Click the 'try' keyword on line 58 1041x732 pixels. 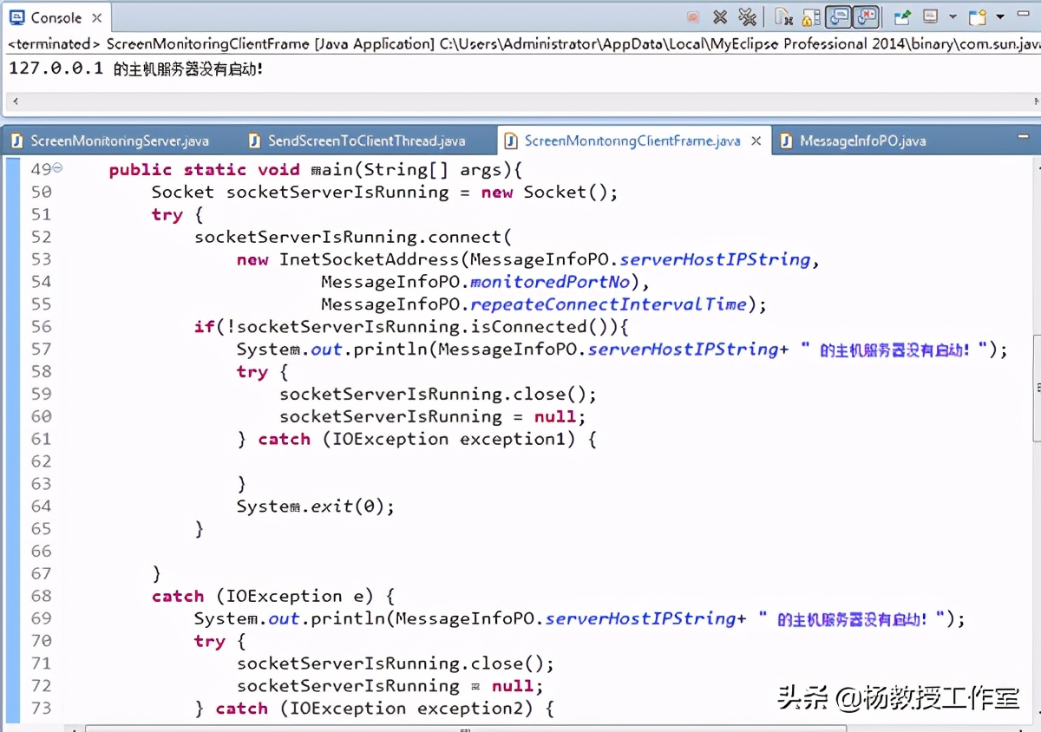252,372
